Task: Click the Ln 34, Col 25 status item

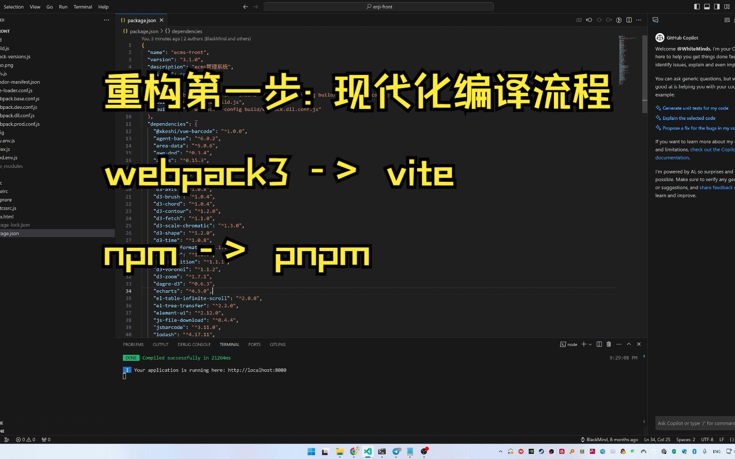Action: point(657,440)
